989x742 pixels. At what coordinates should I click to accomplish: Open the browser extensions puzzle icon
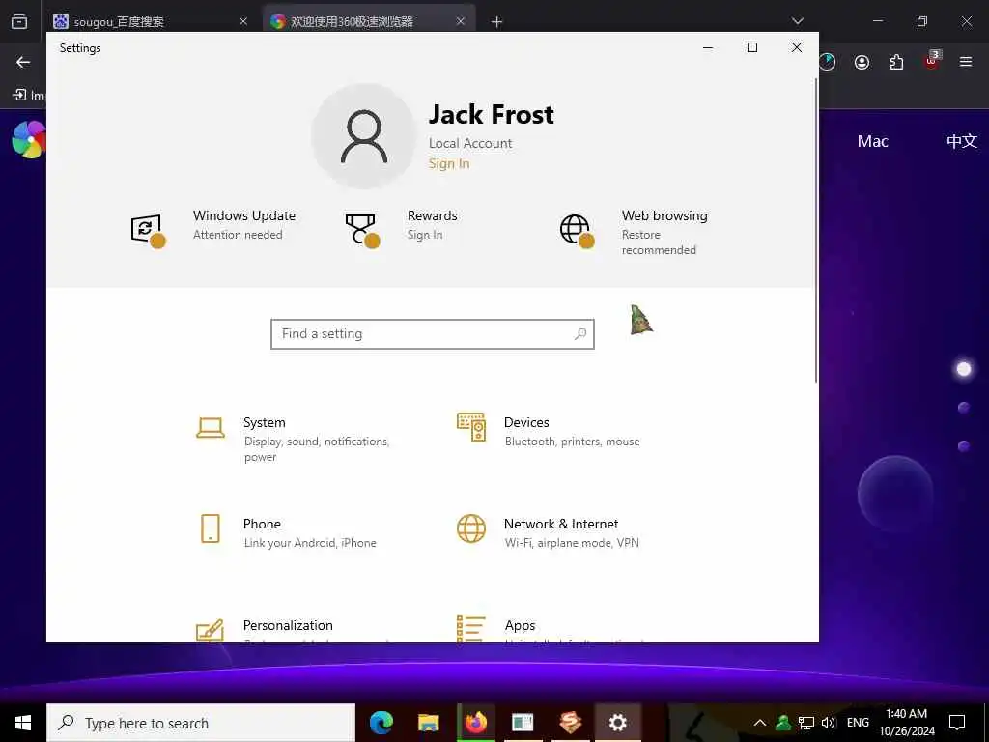[896, 62]
